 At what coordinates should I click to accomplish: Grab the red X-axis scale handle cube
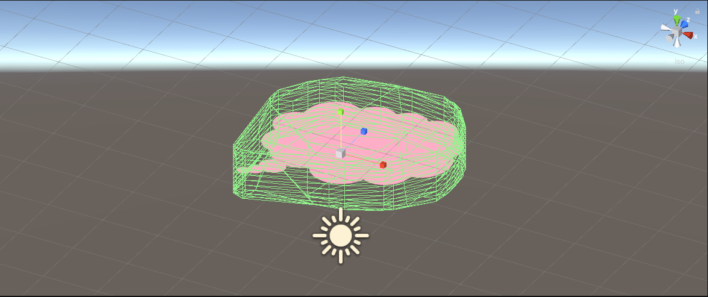(x=383, y=165)
